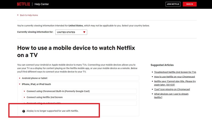Open 'Cast' icon missing on Chromecast article
The width and height of the screenshot is (212, 119).
tap(172, 89)
